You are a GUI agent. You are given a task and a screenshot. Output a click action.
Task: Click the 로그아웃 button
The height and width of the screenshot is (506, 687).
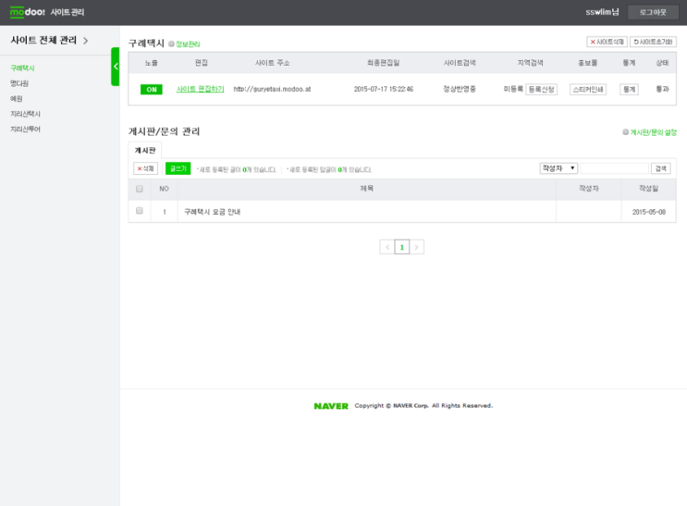pos(653,12)
